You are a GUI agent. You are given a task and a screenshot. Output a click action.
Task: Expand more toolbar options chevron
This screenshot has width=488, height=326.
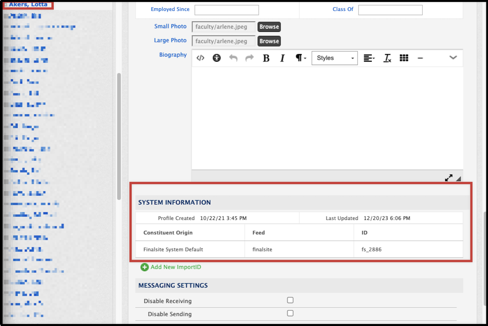point(453,58)
